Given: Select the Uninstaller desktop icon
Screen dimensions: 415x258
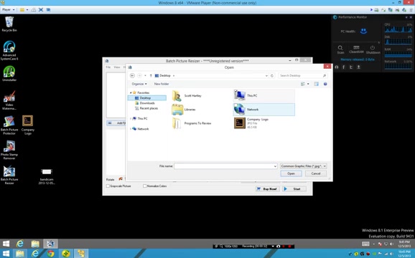Looking at the screenshot, I should [x=9, y=73].
